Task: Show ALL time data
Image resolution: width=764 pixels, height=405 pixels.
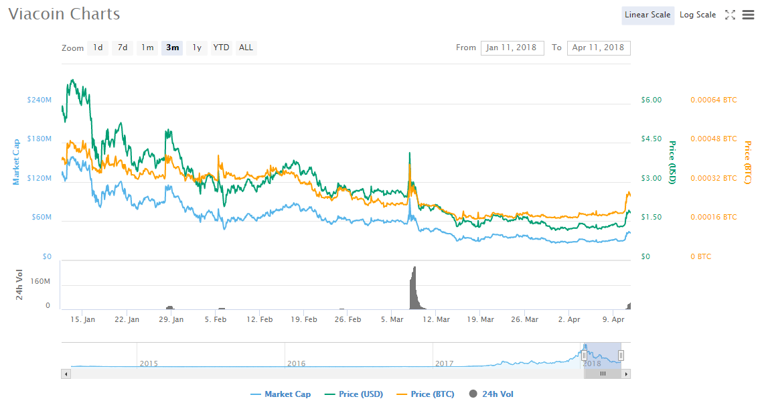Action: [246, 48]
